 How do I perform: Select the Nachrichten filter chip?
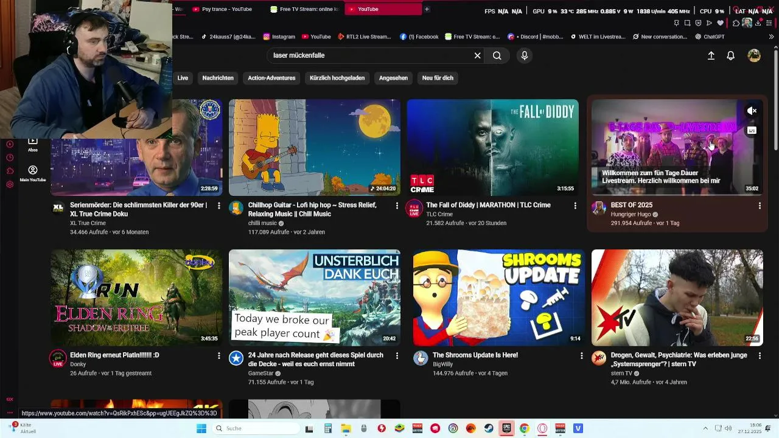(x=218, y=78)
